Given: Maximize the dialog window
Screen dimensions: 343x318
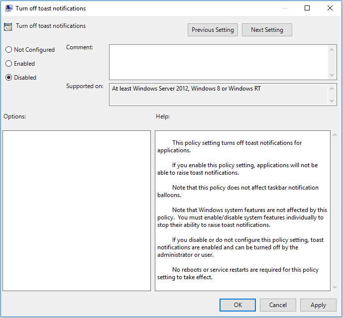Looking at the screenshot, I should [307, 8].
